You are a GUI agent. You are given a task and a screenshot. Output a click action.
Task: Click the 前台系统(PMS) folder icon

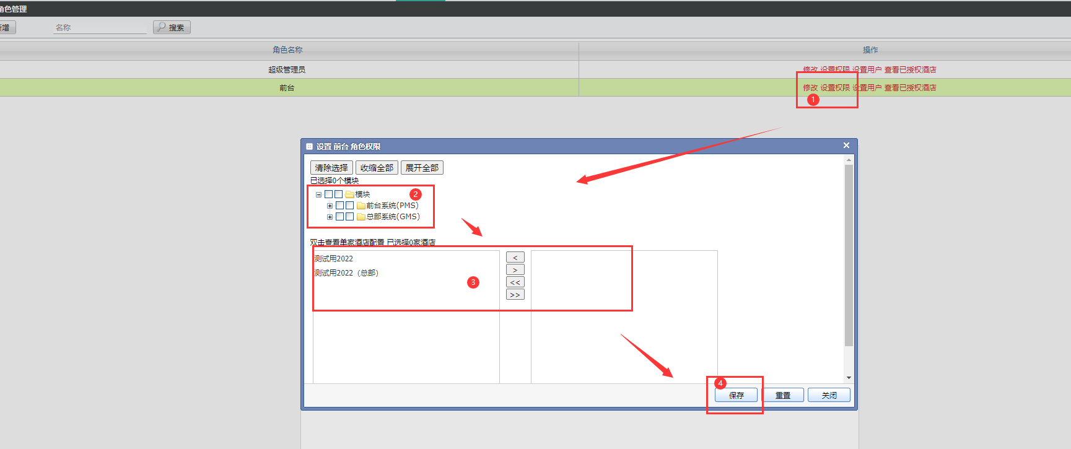tap(361, 206)
